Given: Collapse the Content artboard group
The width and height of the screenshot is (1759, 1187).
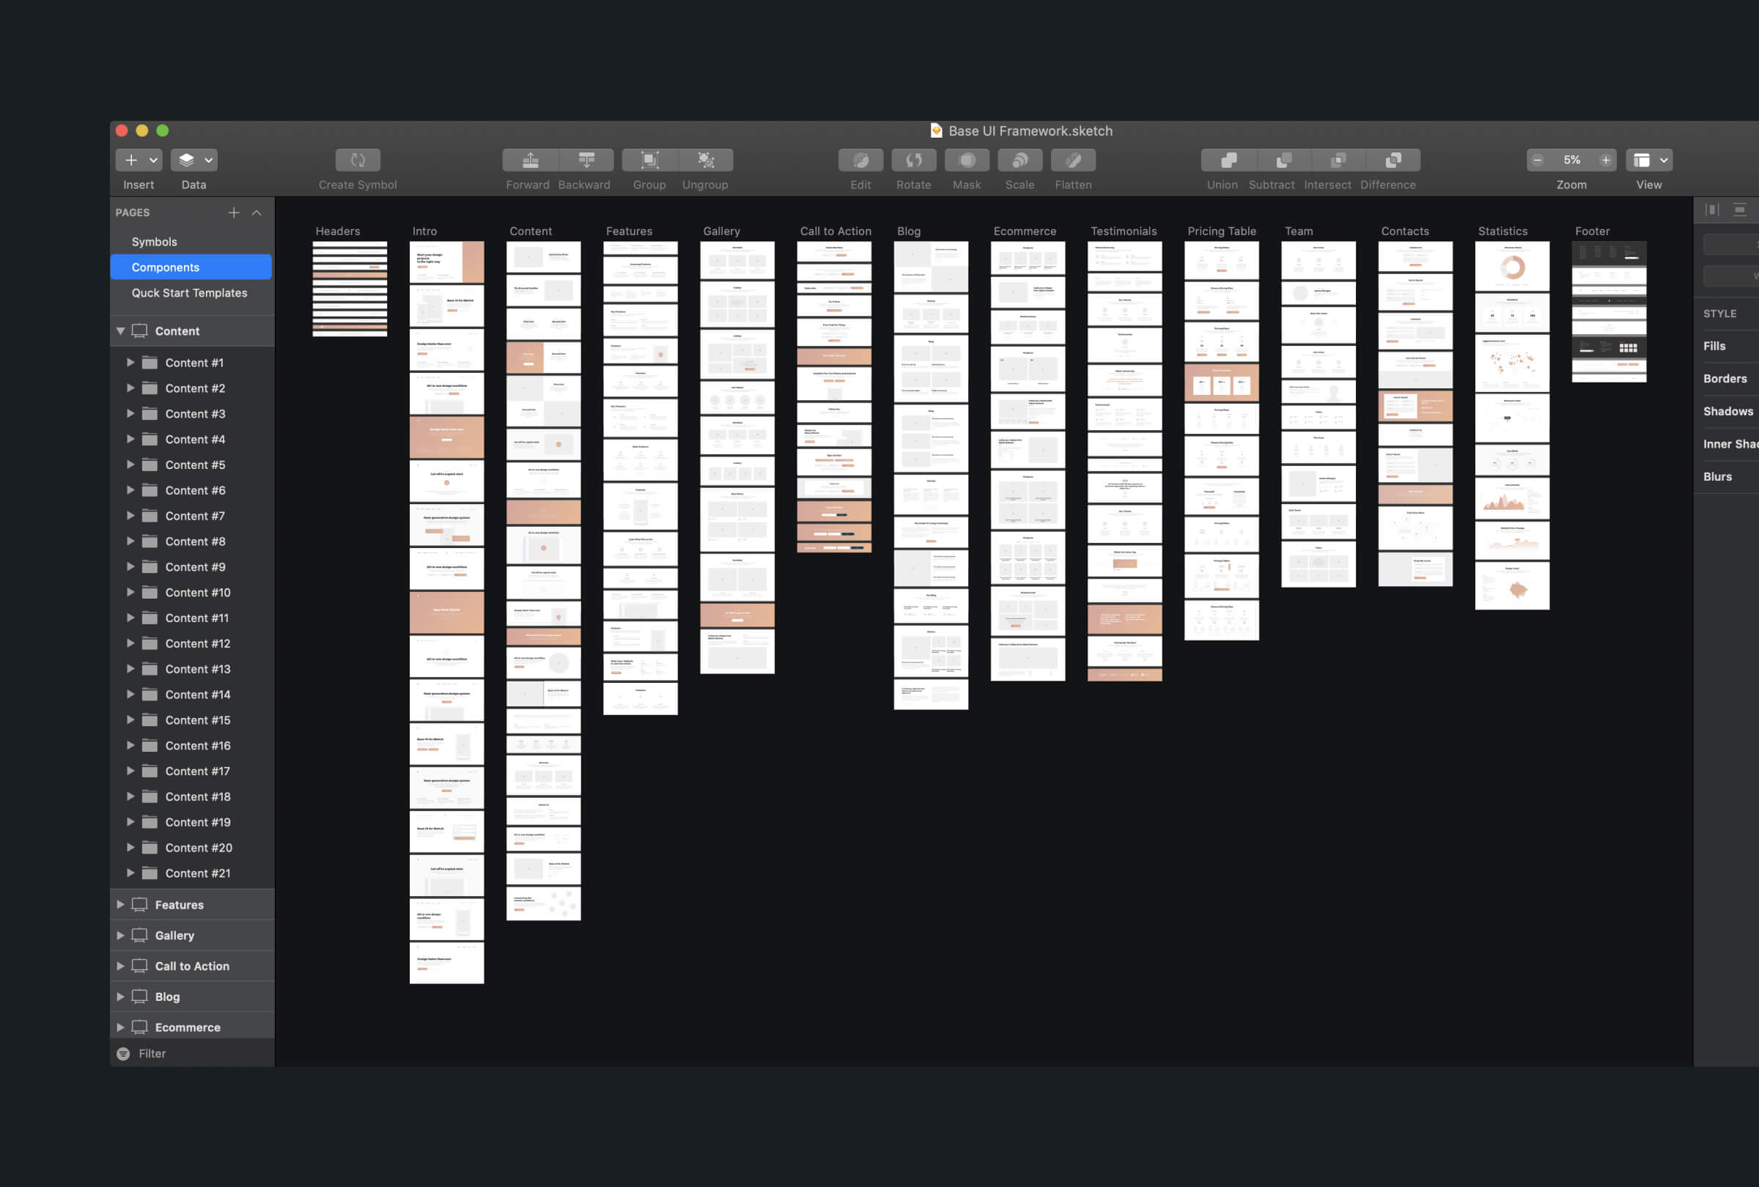Looking at the screenshot, I should point(120,331).
